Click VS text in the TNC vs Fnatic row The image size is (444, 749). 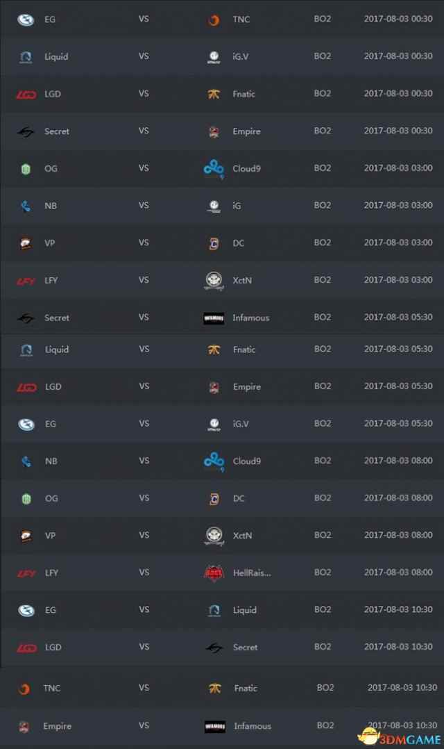144,687
